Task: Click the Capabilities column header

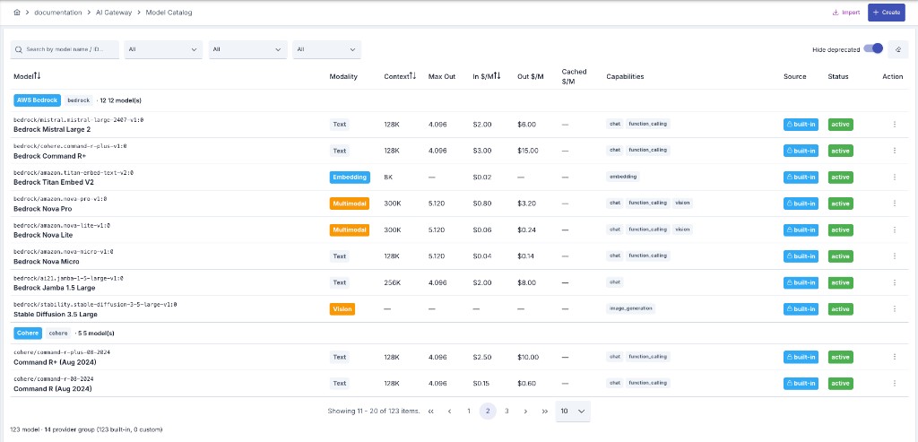Action: click(x=625, y=76)
